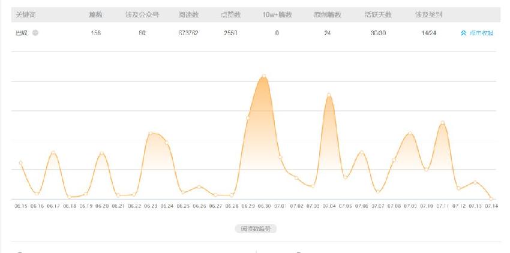Click the 篇数 column header
Viewport: 510px width, 253px height.
tap(95, 15)
